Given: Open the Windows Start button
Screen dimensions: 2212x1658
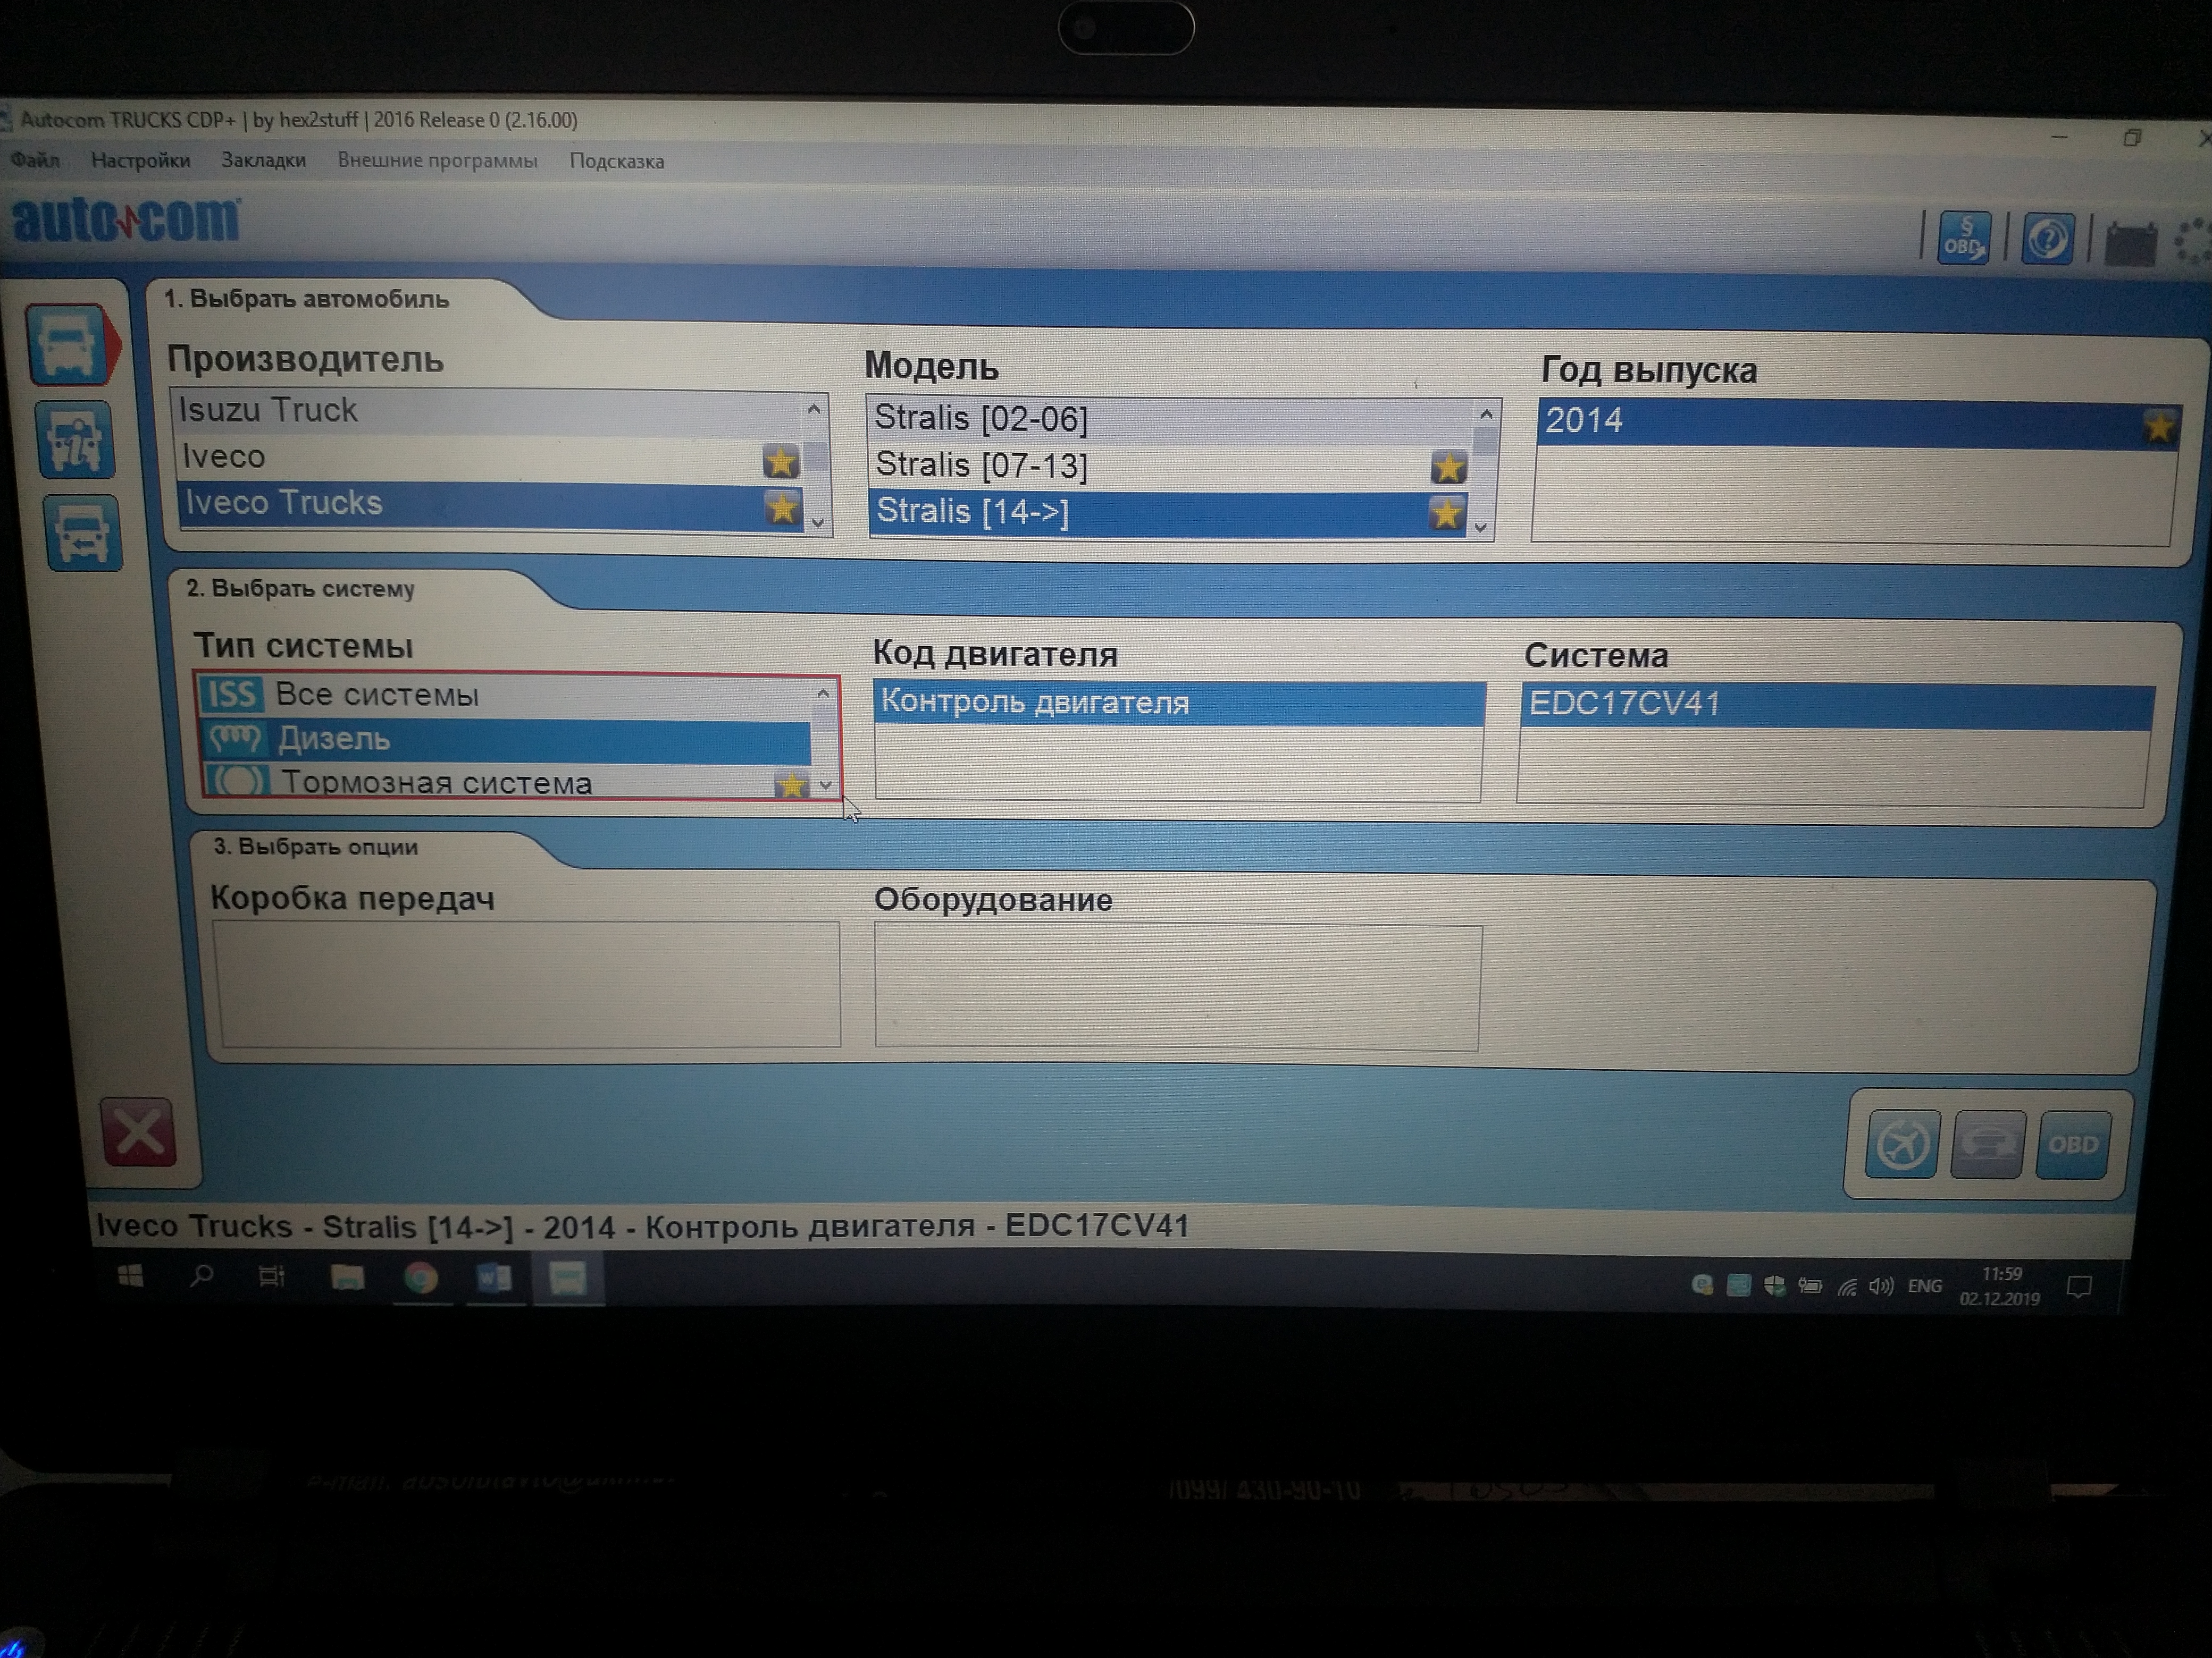Looking at the screenshot, I should point(131,1276).
